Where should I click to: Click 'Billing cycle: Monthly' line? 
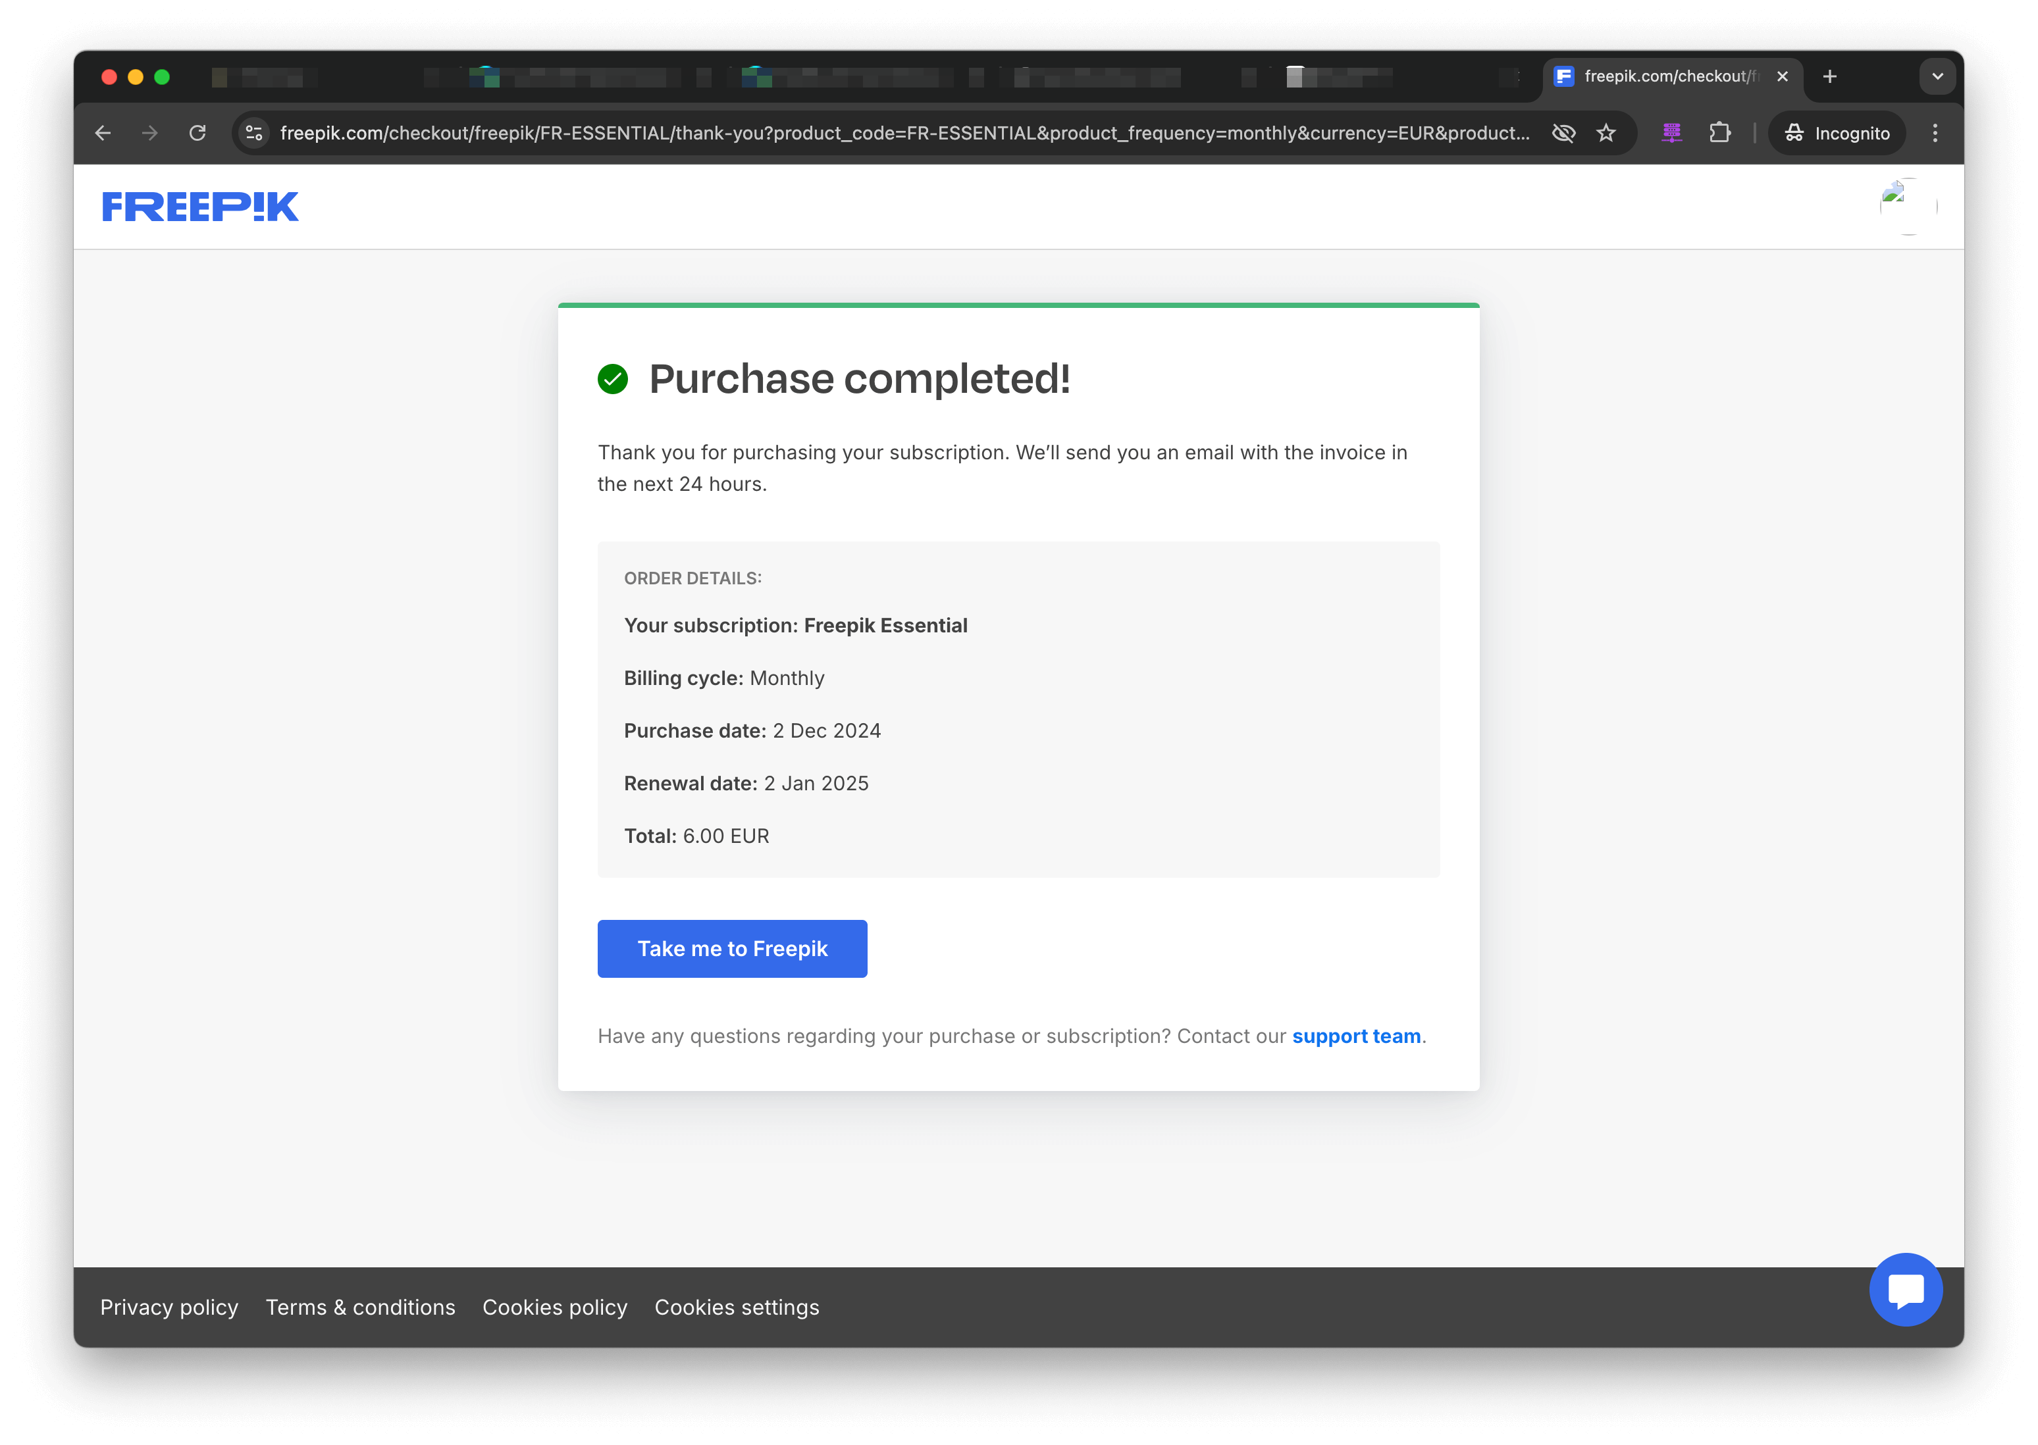pyautogui.click(x=724, y=678)
